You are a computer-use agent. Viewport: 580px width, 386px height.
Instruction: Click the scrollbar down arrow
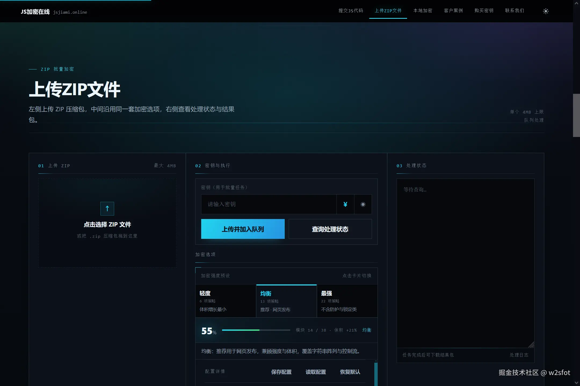pyautogui.click(x=576, y=383)
